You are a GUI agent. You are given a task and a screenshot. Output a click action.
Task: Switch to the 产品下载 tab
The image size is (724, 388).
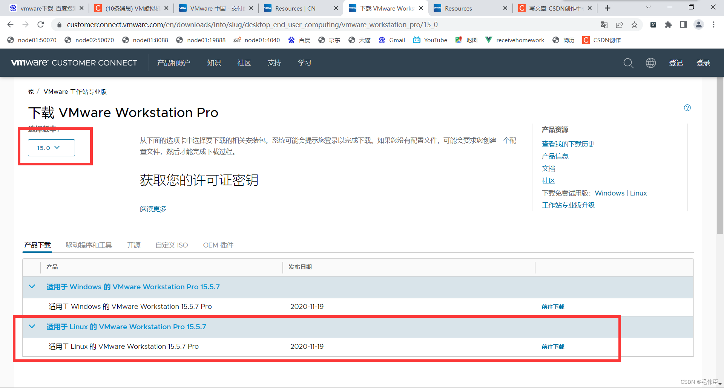(x=37, y=245)
